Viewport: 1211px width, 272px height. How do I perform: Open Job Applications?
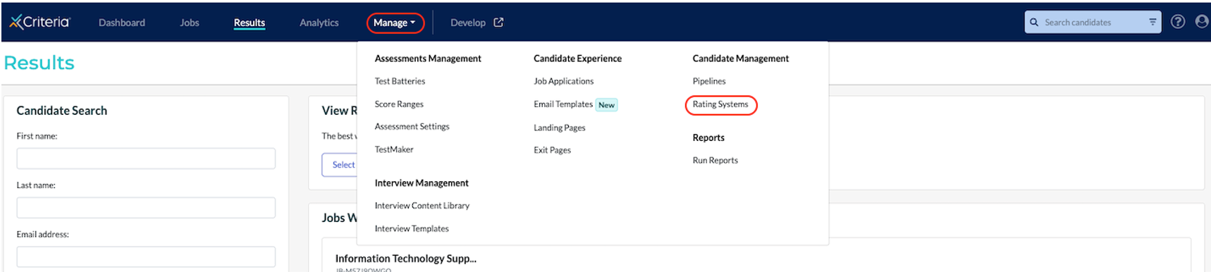pos(563,81)
